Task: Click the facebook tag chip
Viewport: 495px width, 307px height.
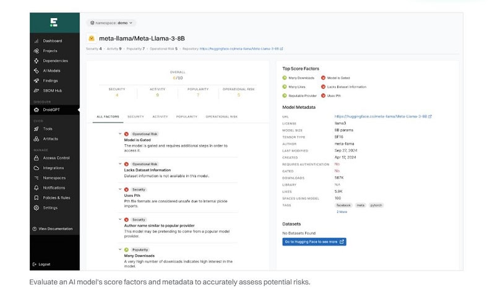Action: pos(343,205)
